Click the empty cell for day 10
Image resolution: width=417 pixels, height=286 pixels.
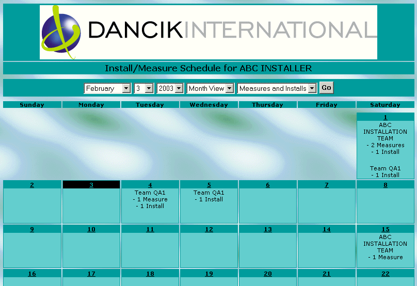tap(91, 250)
